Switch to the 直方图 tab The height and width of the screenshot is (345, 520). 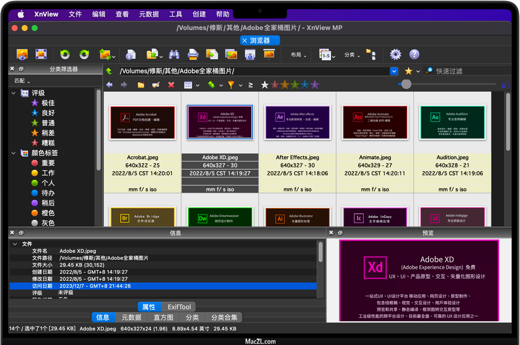(163, 317)
